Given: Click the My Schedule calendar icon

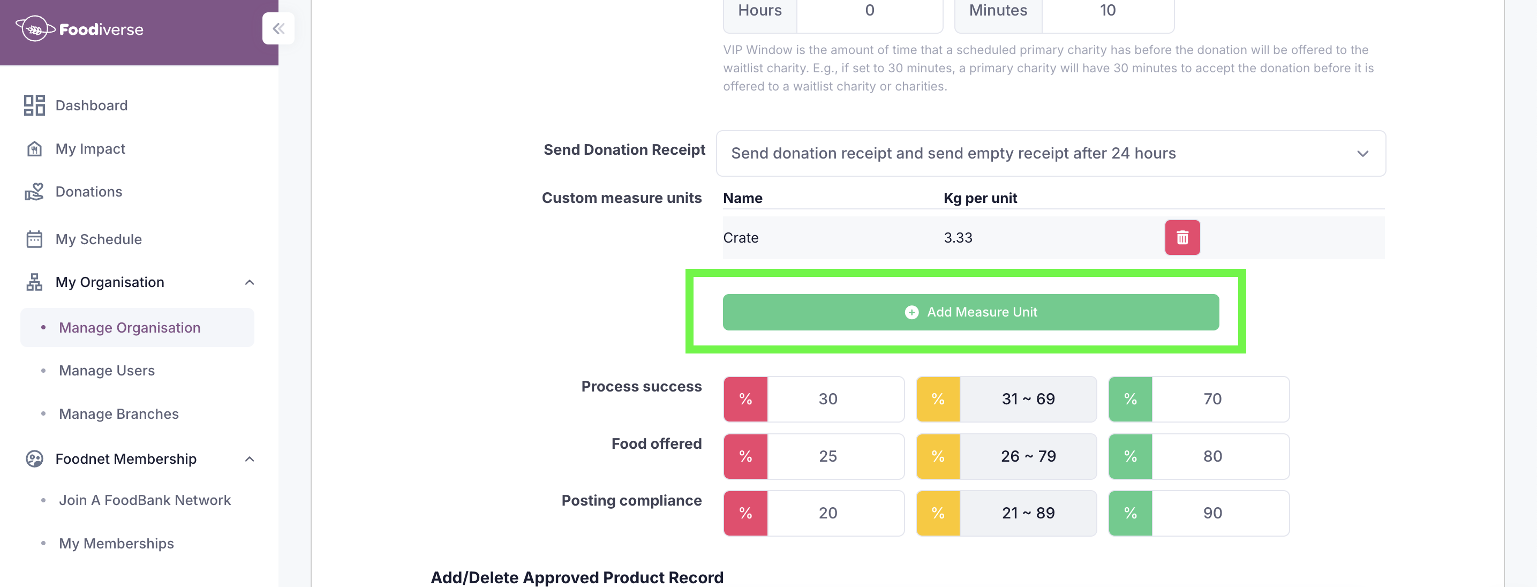Looking at the screenshot, I should point(35,239).
